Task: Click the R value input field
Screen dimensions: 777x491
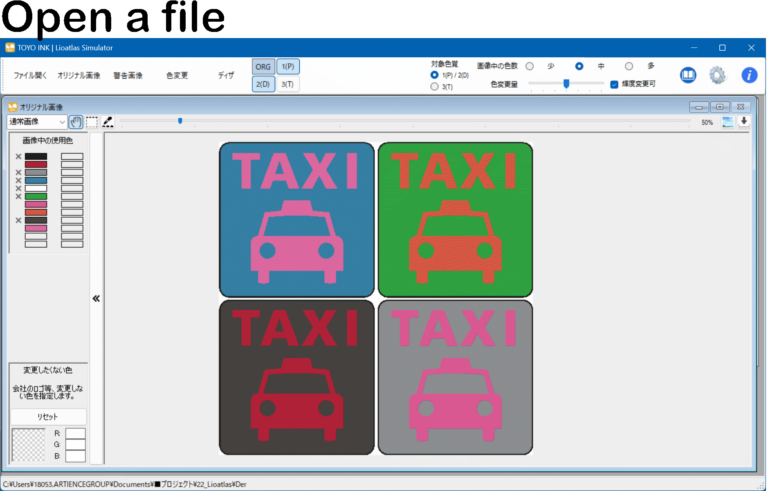Action: 76,433
